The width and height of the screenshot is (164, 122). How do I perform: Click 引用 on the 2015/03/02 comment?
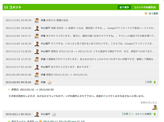click(x=149, y=82)
